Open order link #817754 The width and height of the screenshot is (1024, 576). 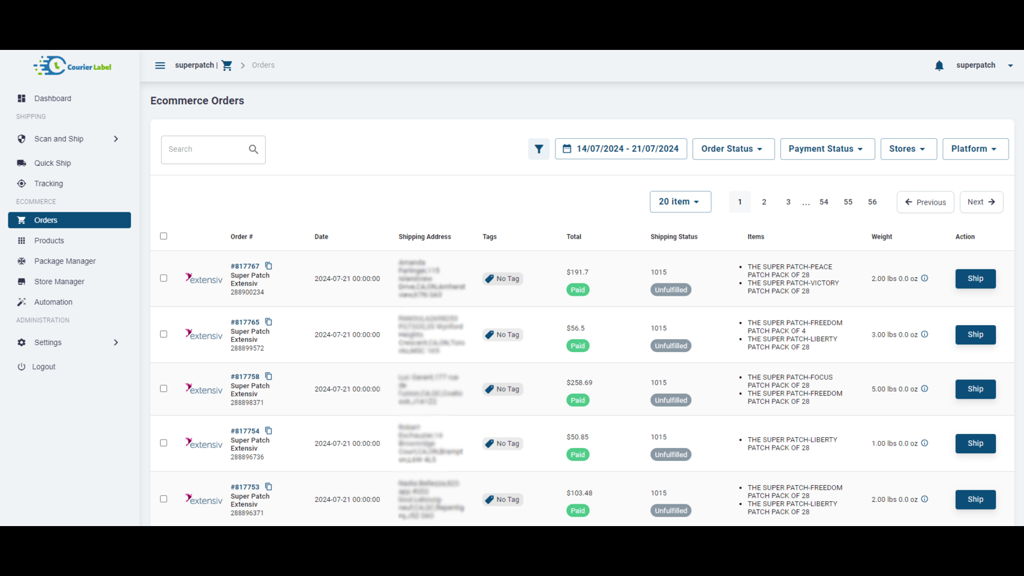click(x=245, y=431)
